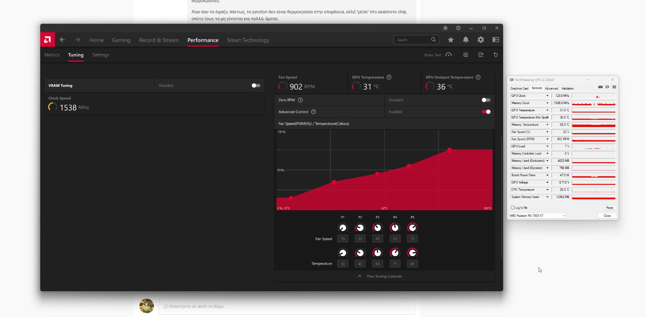Open the GPU Clock sensor dropdown
This screenshot has height=317, width=646.
pos(547,96)
